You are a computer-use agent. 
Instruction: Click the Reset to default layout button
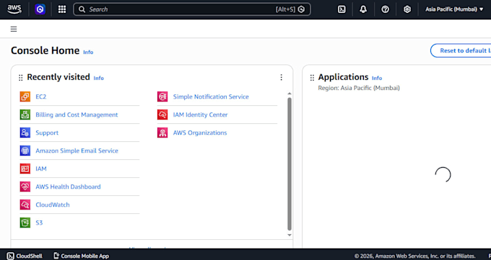coord(461,50)
